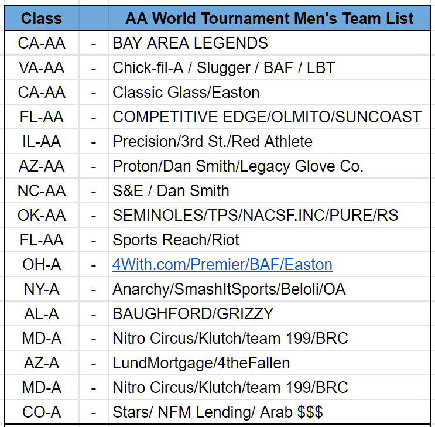The image size is (435, 427).
Task: Select the AA World Tournament Men's Team List header
Action: click(269, 18)
